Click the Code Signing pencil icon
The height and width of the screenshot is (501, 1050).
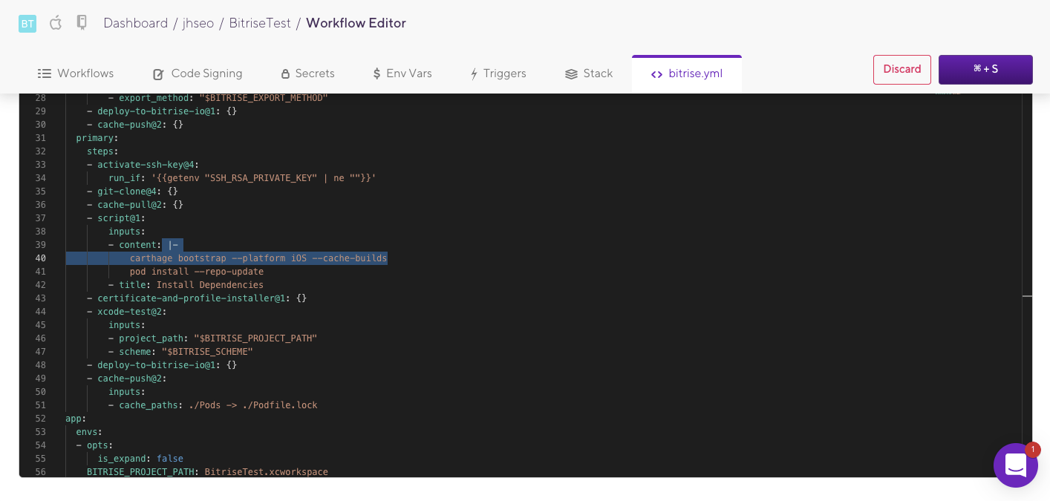pos(159,73)
